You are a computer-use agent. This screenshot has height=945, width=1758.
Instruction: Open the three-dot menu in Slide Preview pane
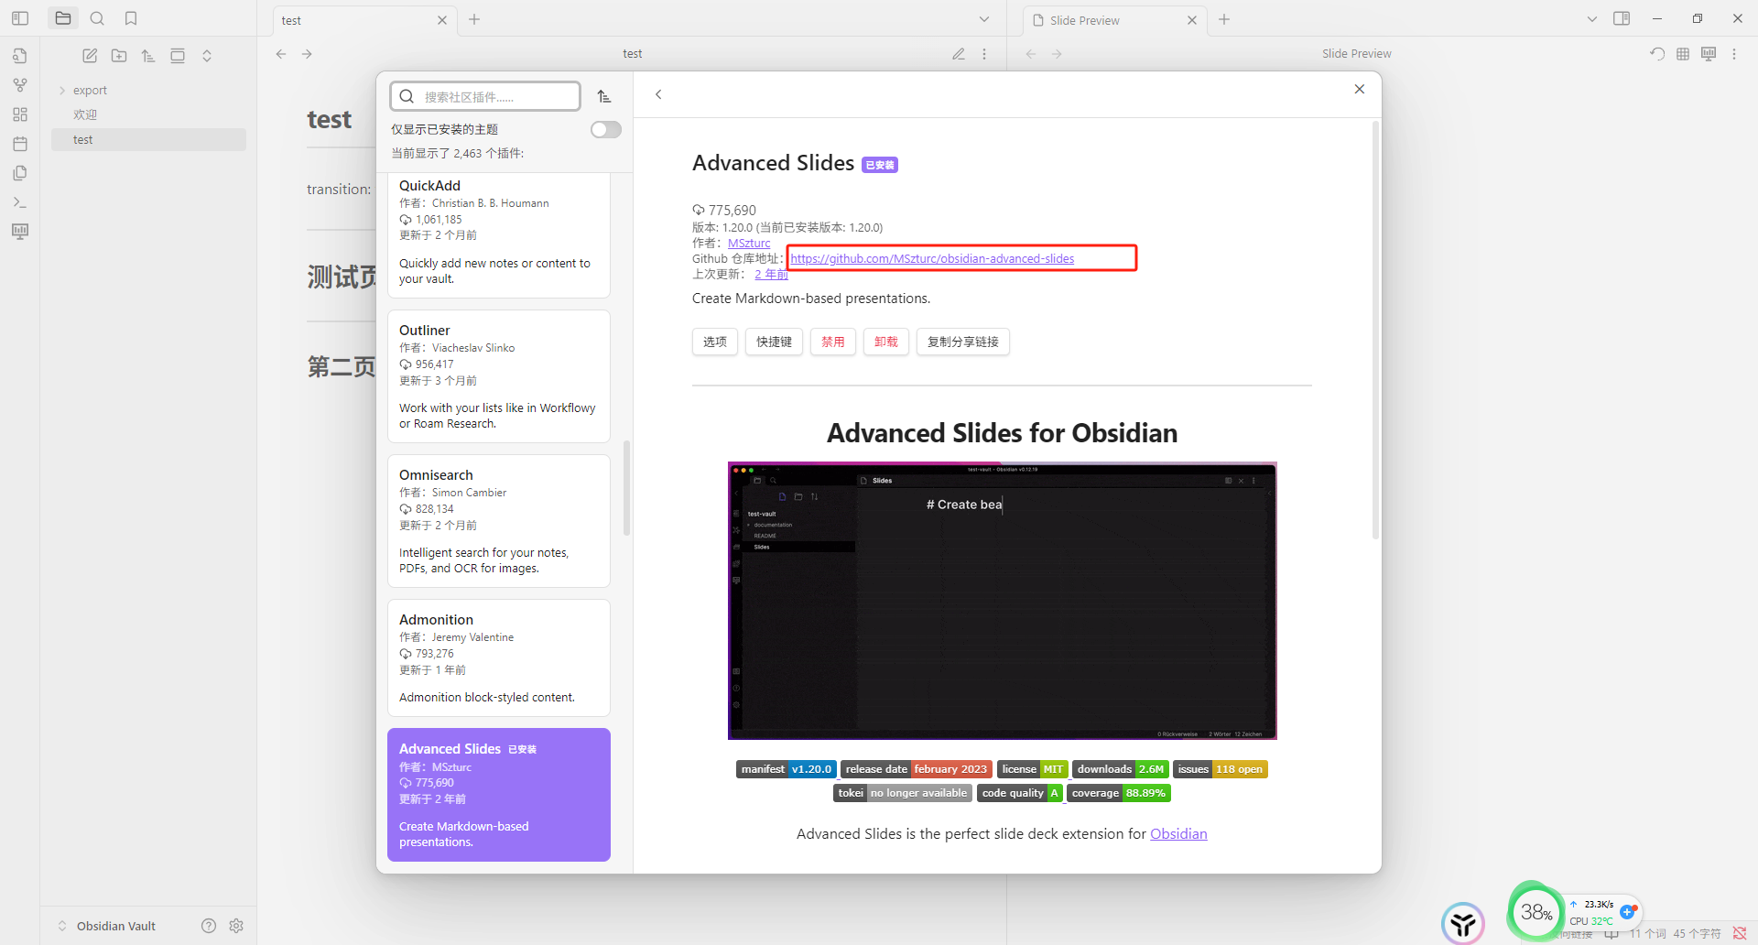(x=1734, y=53)
